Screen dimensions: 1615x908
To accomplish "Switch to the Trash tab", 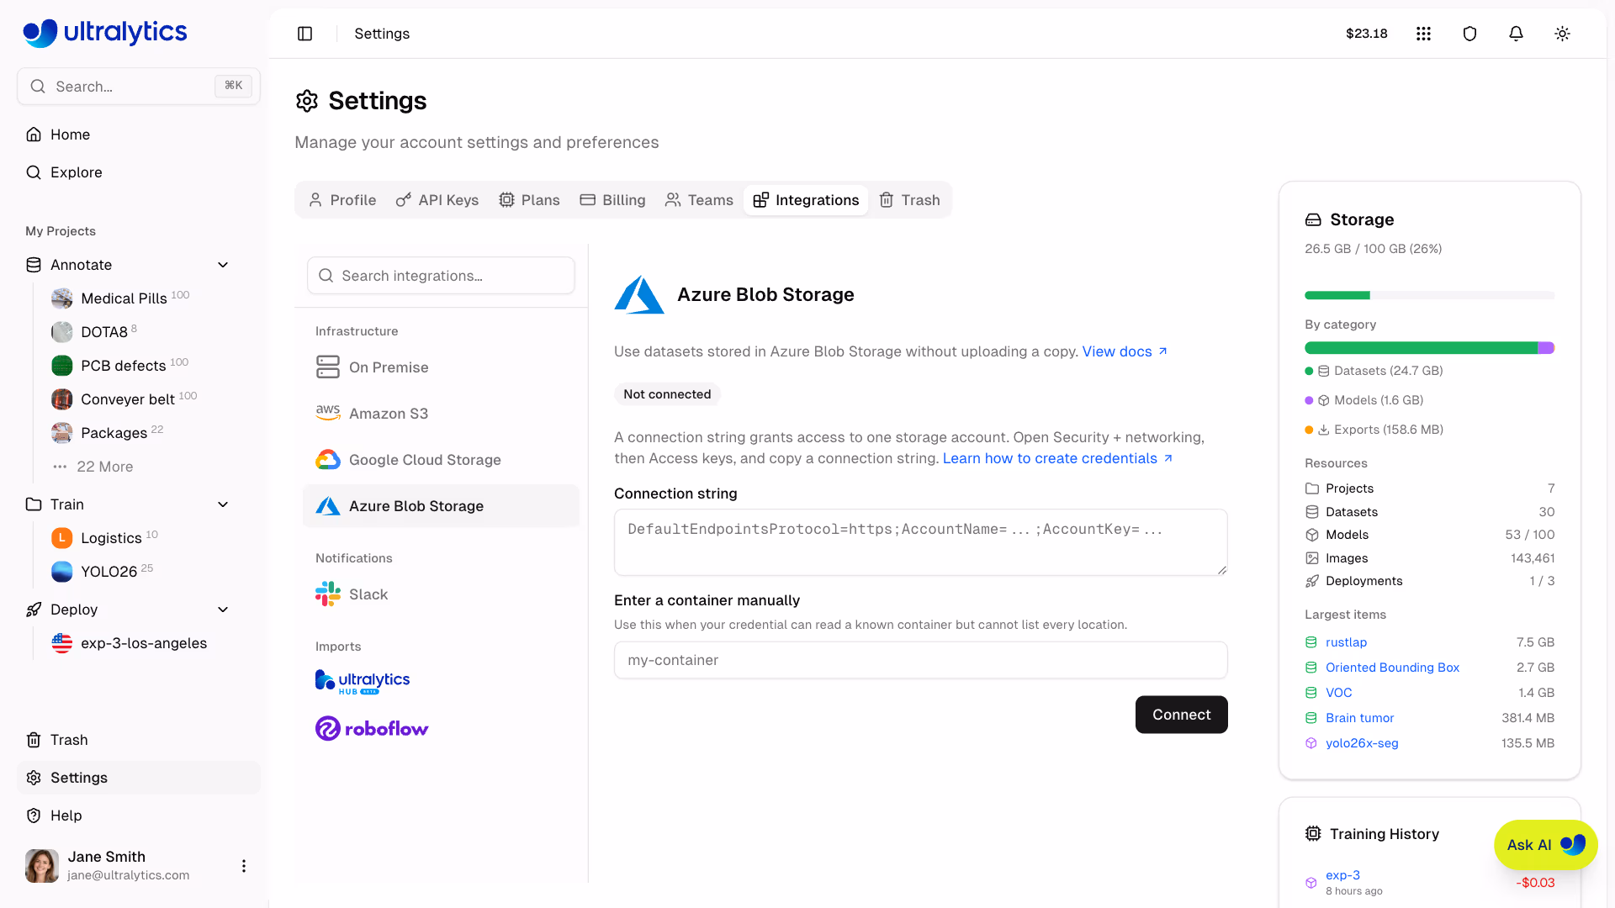I will coord(909,200).
